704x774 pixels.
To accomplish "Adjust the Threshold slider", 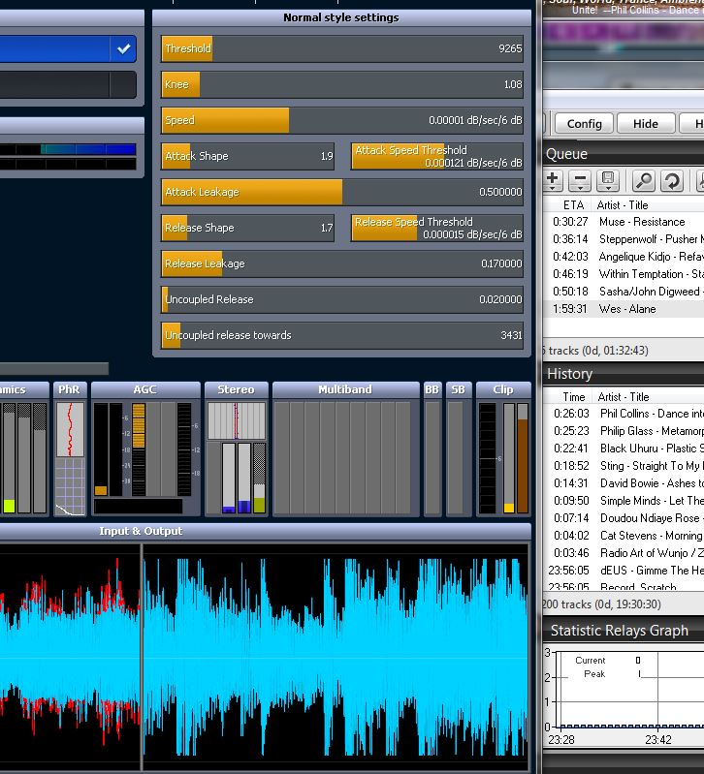I will point(342,48).
